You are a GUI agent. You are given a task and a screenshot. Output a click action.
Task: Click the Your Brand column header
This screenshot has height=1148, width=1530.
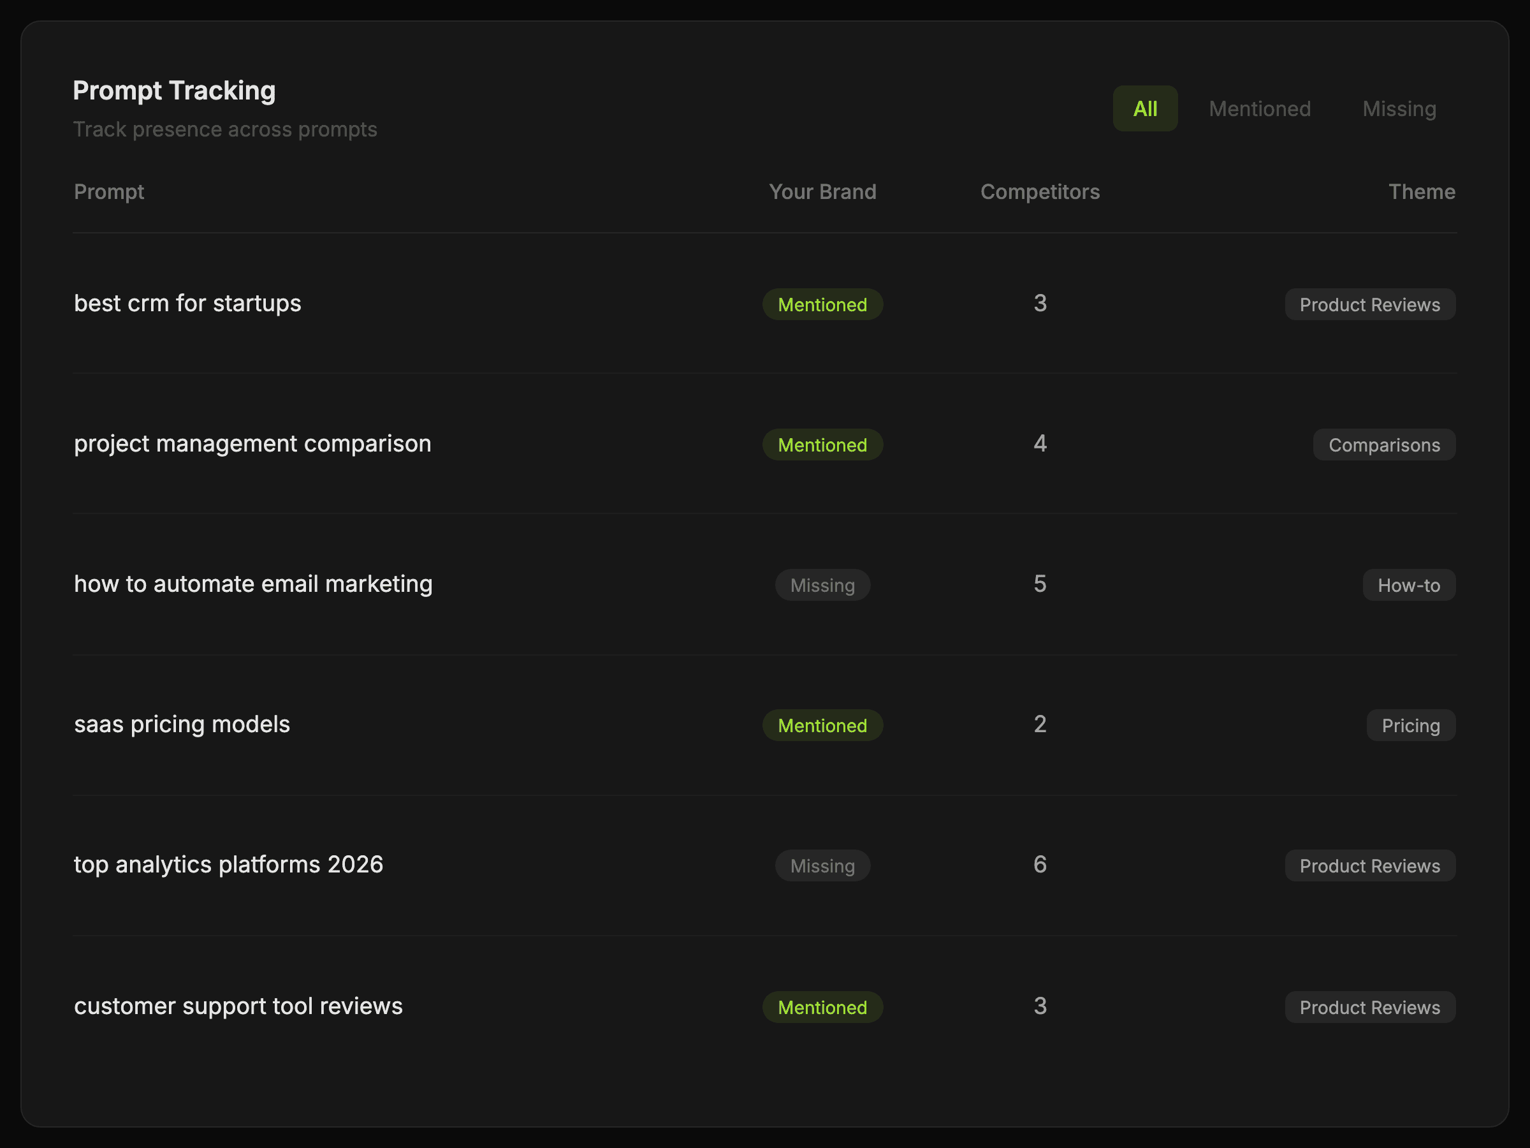822,192
